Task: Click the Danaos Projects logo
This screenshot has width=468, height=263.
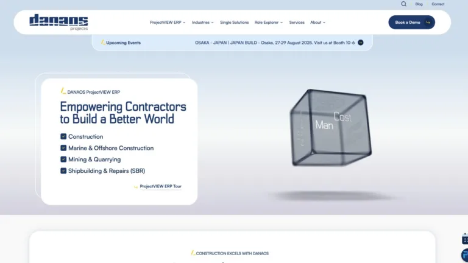Action: [58, 22]
